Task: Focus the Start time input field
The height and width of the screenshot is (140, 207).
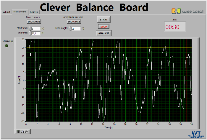Action: (36, 29)
